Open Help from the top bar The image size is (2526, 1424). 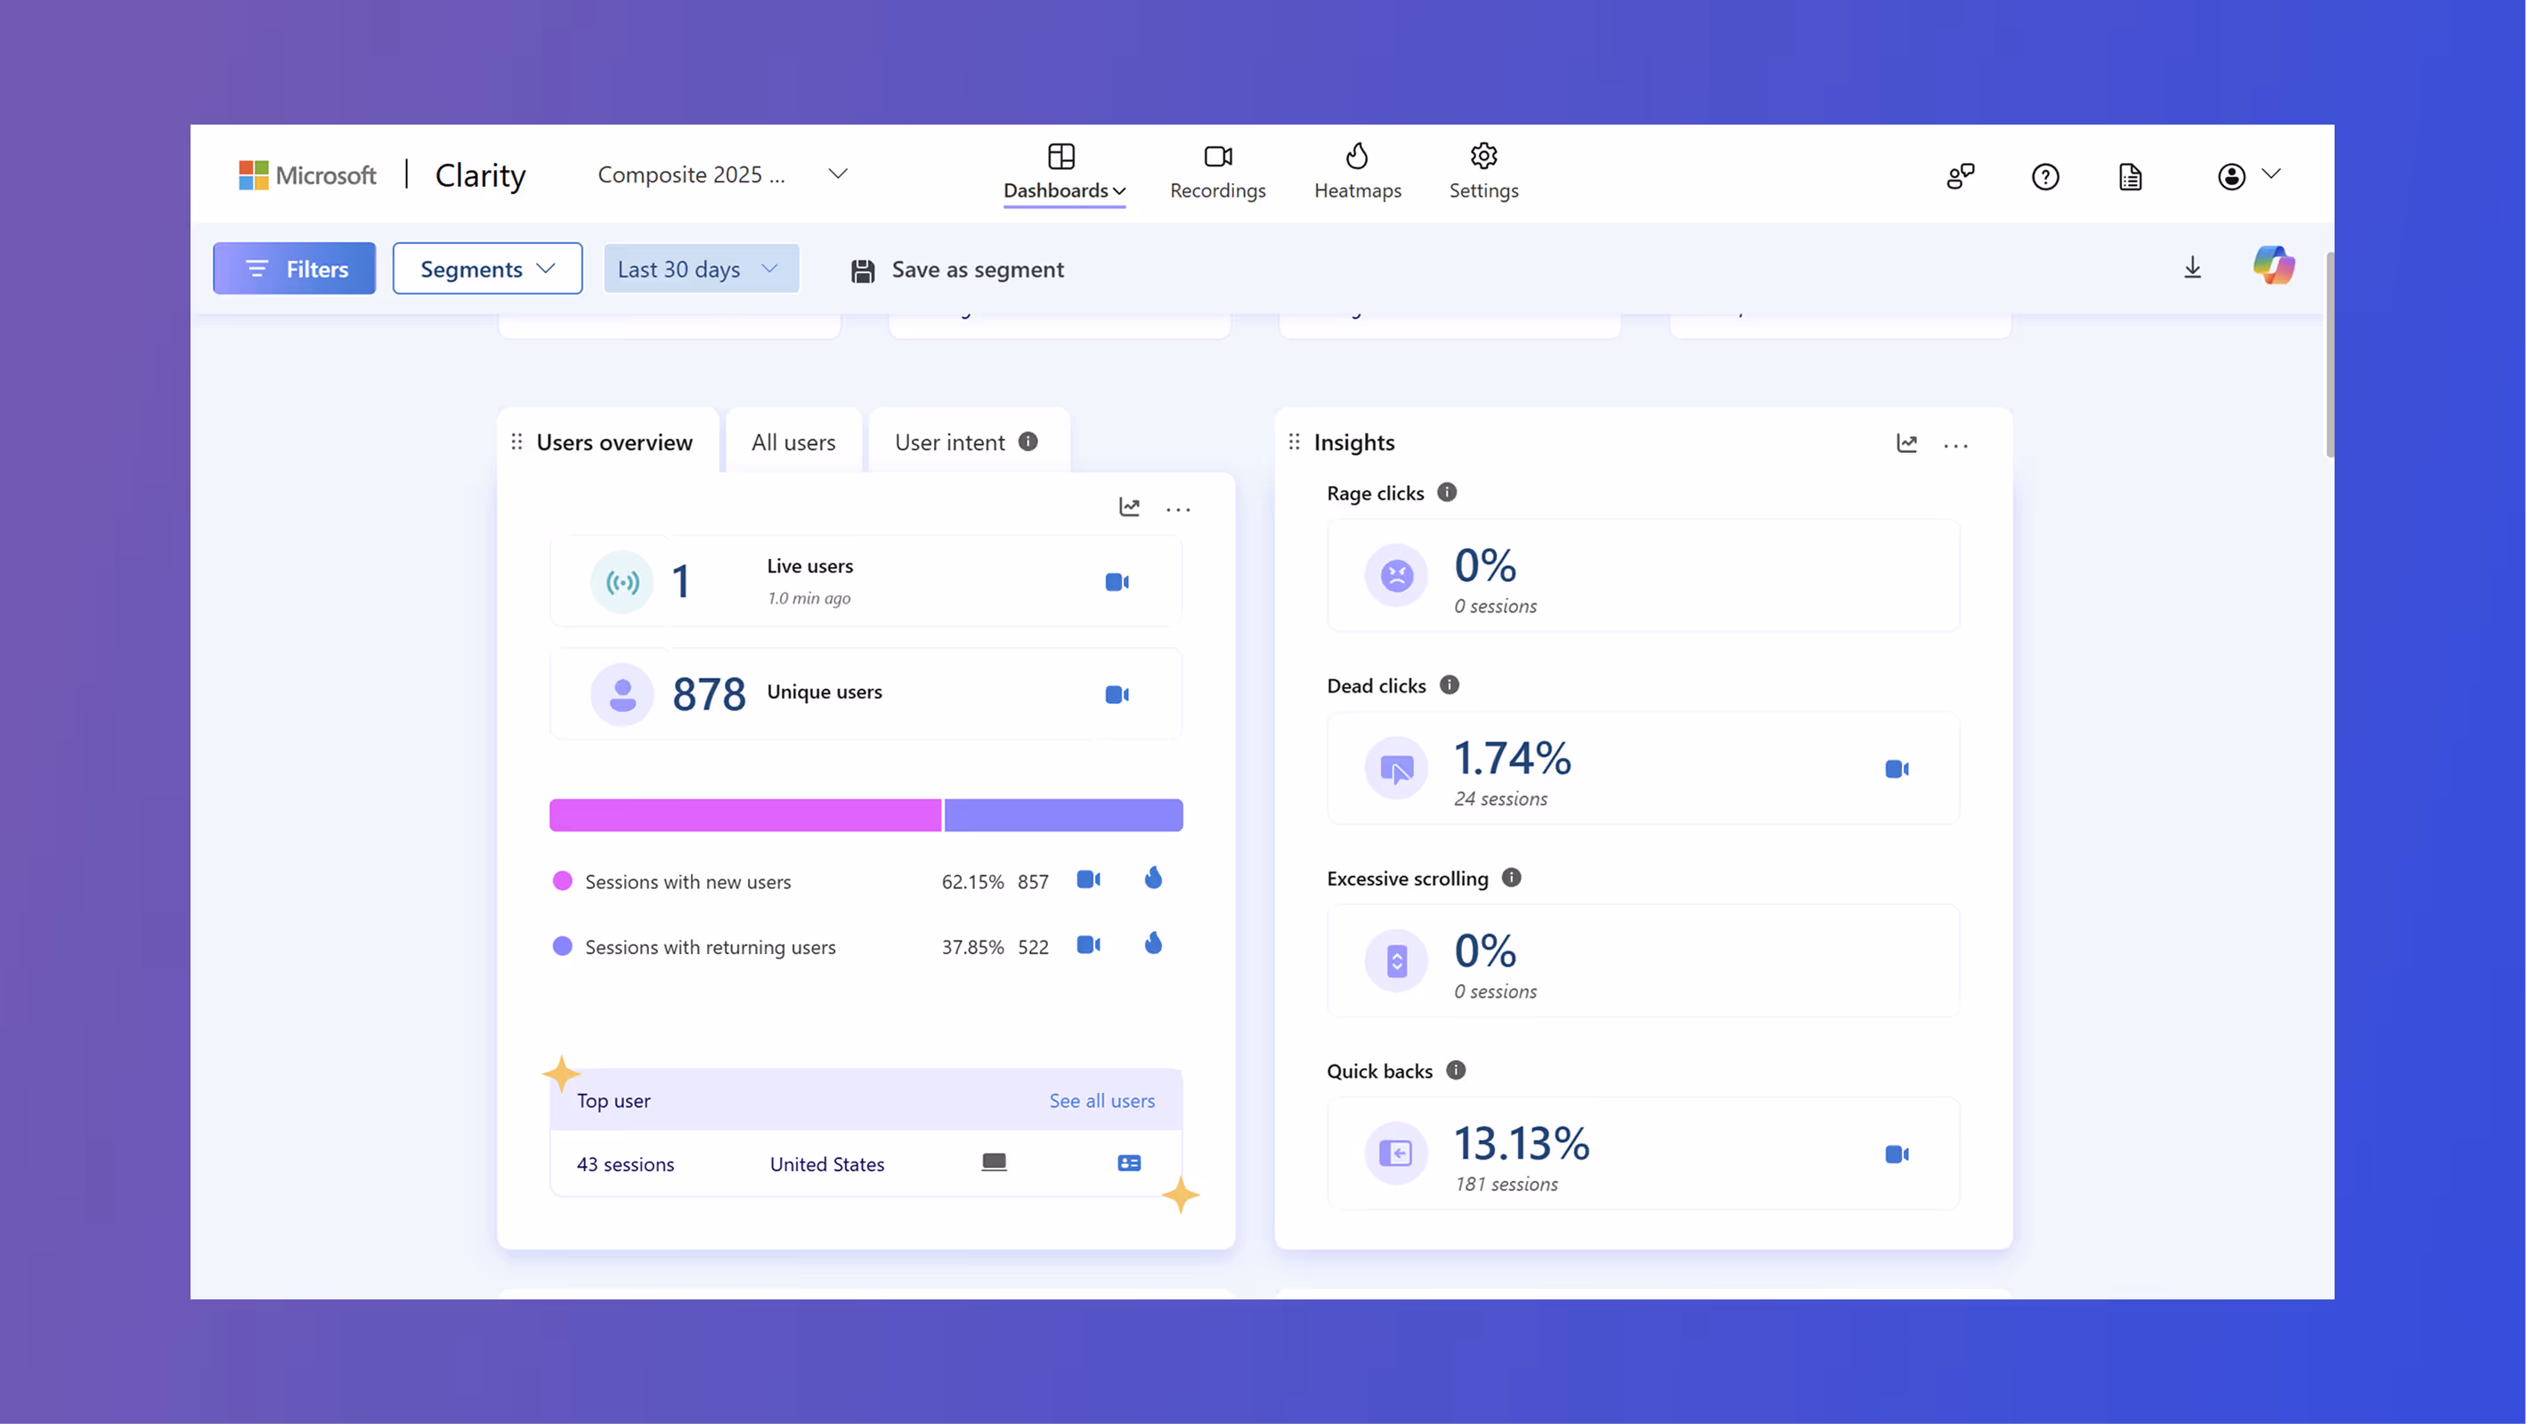click(2045, 176)
